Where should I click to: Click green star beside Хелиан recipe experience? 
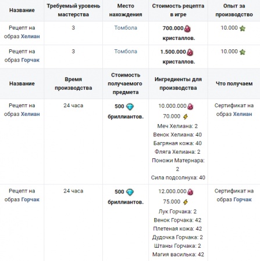(x=243, y=28)
